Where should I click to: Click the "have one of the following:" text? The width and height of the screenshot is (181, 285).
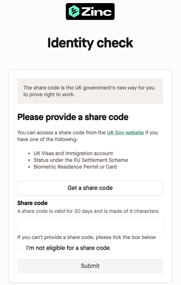tap(47, 139)
